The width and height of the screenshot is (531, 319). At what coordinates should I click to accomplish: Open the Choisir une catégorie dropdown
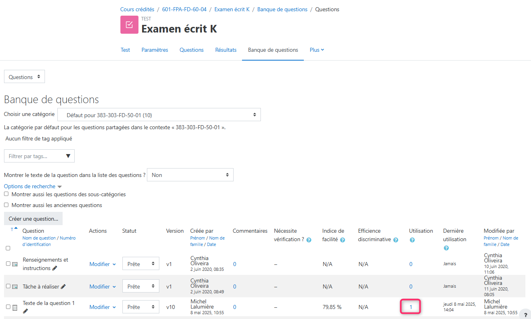coord(159,115)
